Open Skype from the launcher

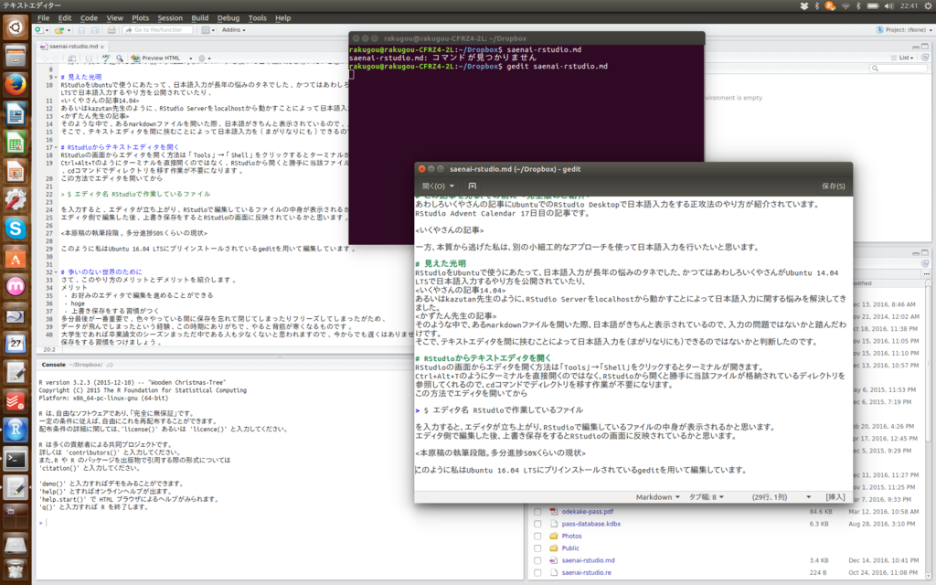(16, 229)
